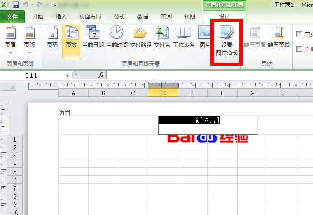Select row 6 header
Viewport: 313px width, 215px height.
pos(14,180)
